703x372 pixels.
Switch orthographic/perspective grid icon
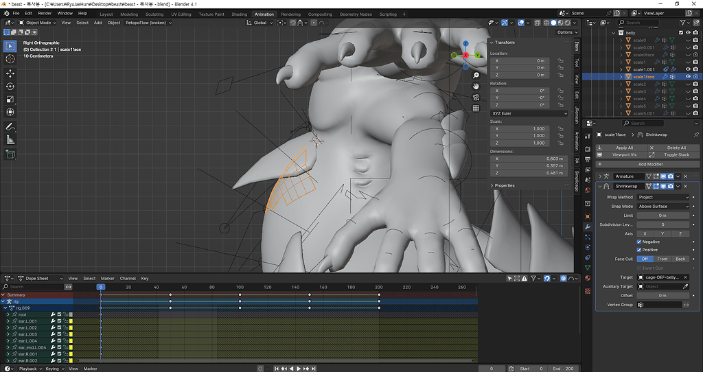[x=476, y=108]
